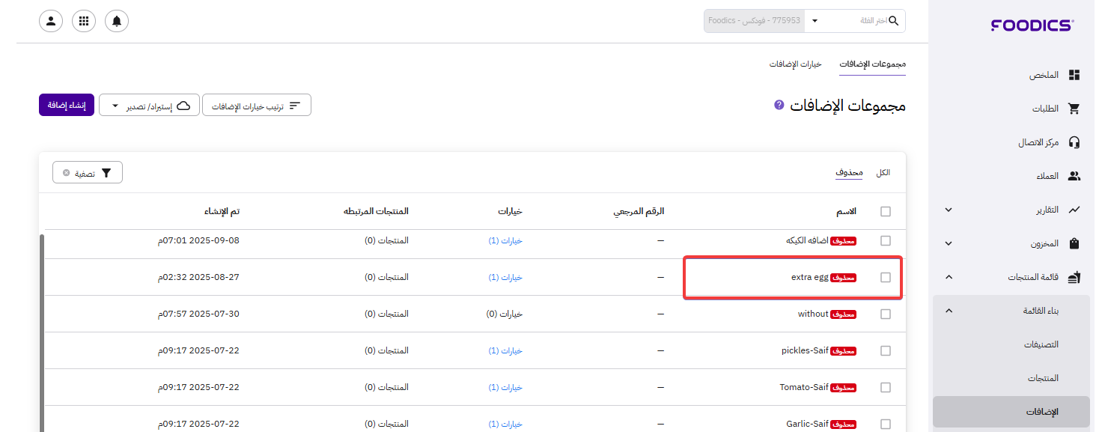Select the extra egg row checkbox
This screenshot has height=432, width=1096.
pyautogui.click(x=886, y=278)
